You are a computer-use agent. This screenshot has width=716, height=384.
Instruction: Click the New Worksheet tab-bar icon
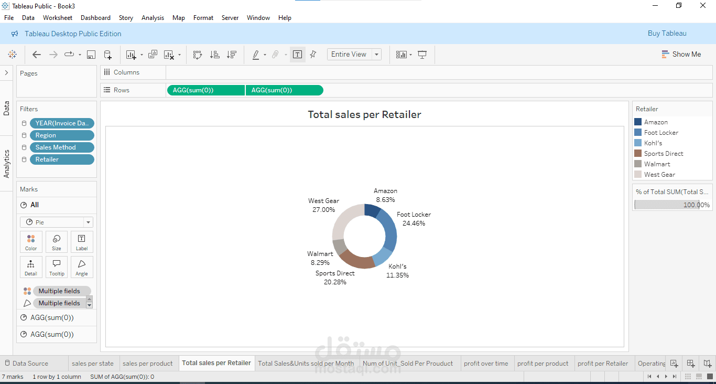pos(674,363)
